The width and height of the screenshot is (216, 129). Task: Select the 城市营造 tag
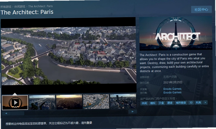(181, 103)
